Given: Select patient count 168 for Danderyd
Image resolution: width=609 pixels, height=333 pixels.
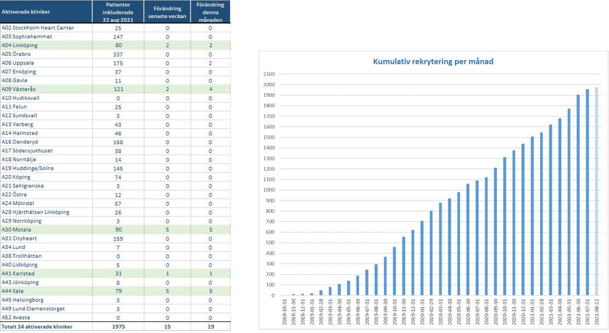Looking at the screenshot, I should [118, 142].
